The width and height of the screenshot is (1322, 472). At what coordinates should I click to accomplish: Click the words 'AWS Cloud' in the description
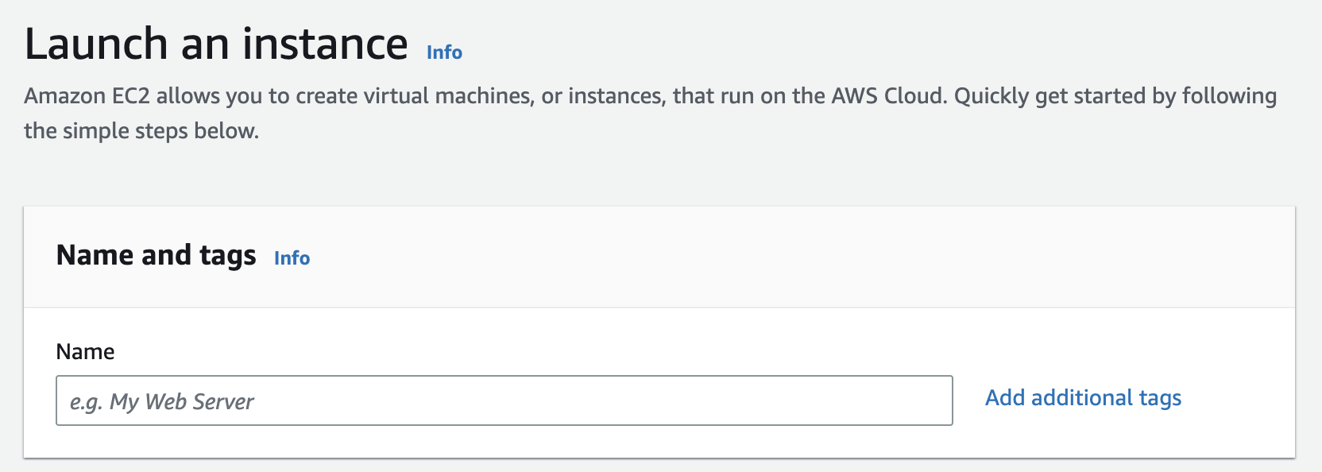(888, 96)
